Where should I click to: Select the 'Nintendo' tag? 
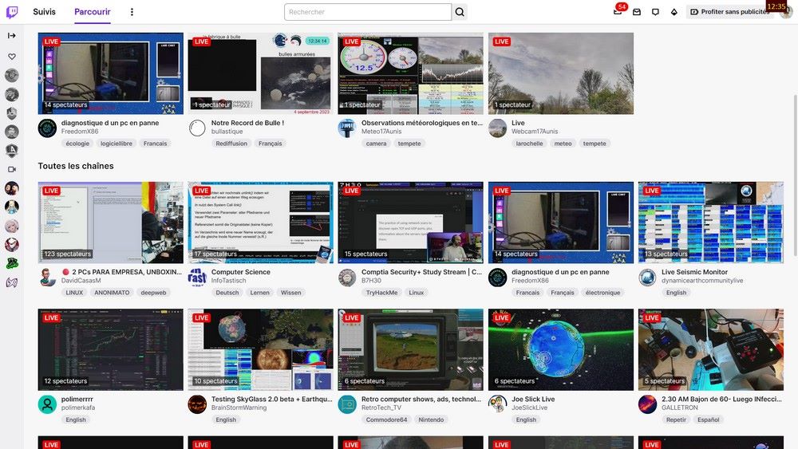click(x=431, y=419)
